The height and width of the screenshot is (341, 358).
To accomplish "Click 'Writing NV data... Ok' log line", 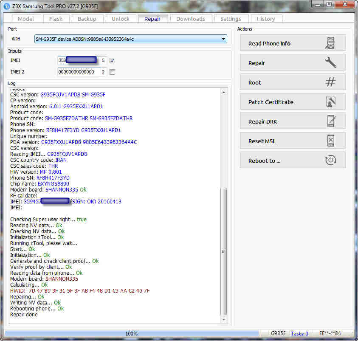I will (x=35, y=303).
